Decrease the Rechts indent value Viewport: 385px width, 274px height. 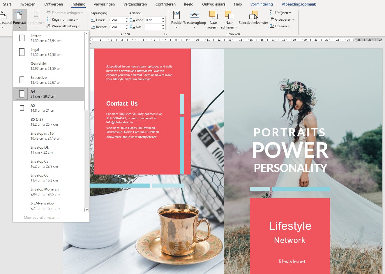[127, 29]
